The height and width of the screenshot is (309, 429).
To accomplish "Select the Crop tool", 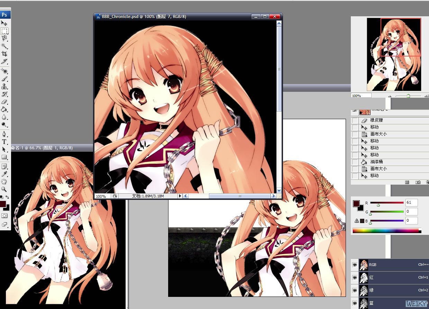I will coord(4,54).
